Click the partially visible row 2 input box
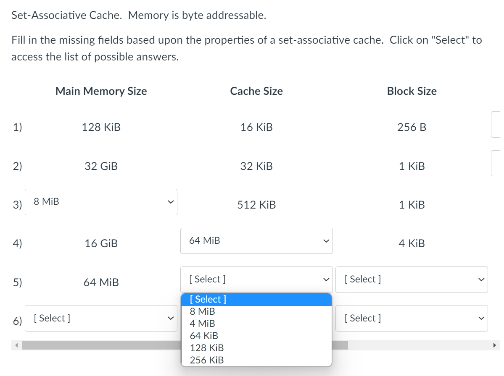The width and height of the screenshot is (504, 376). pos(496,163)
